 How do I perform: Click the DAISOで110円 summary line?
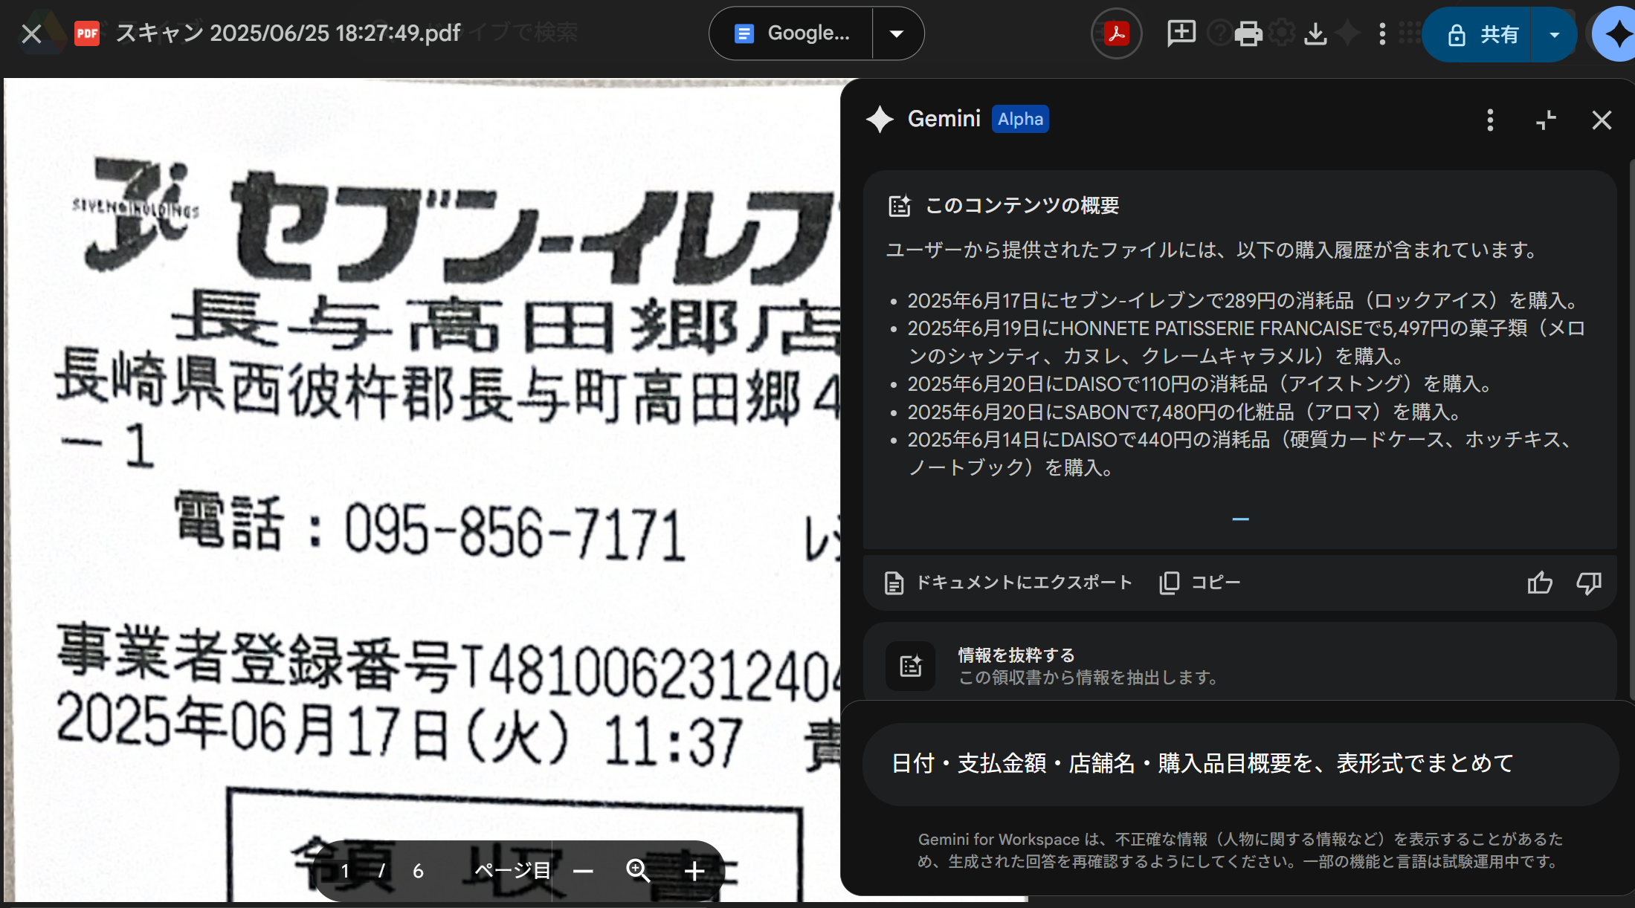tap(1201, 384)
